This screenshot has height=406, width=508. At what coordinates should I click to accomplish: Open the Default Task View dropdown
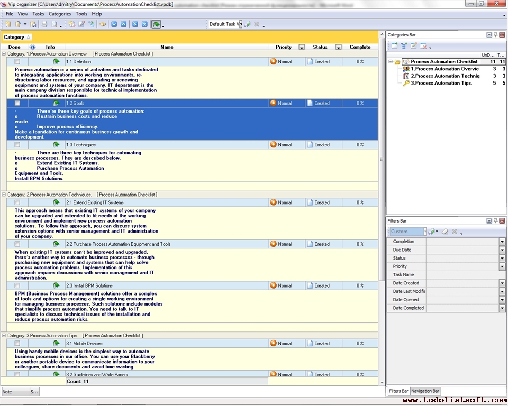tap(240, 24)
